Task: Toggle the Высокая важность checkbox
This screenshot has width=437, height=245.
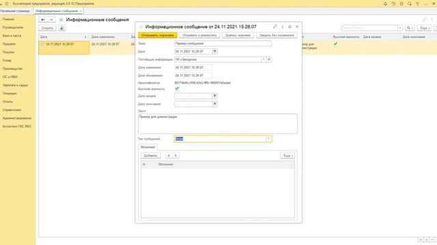Action: [x=177, y=88]
